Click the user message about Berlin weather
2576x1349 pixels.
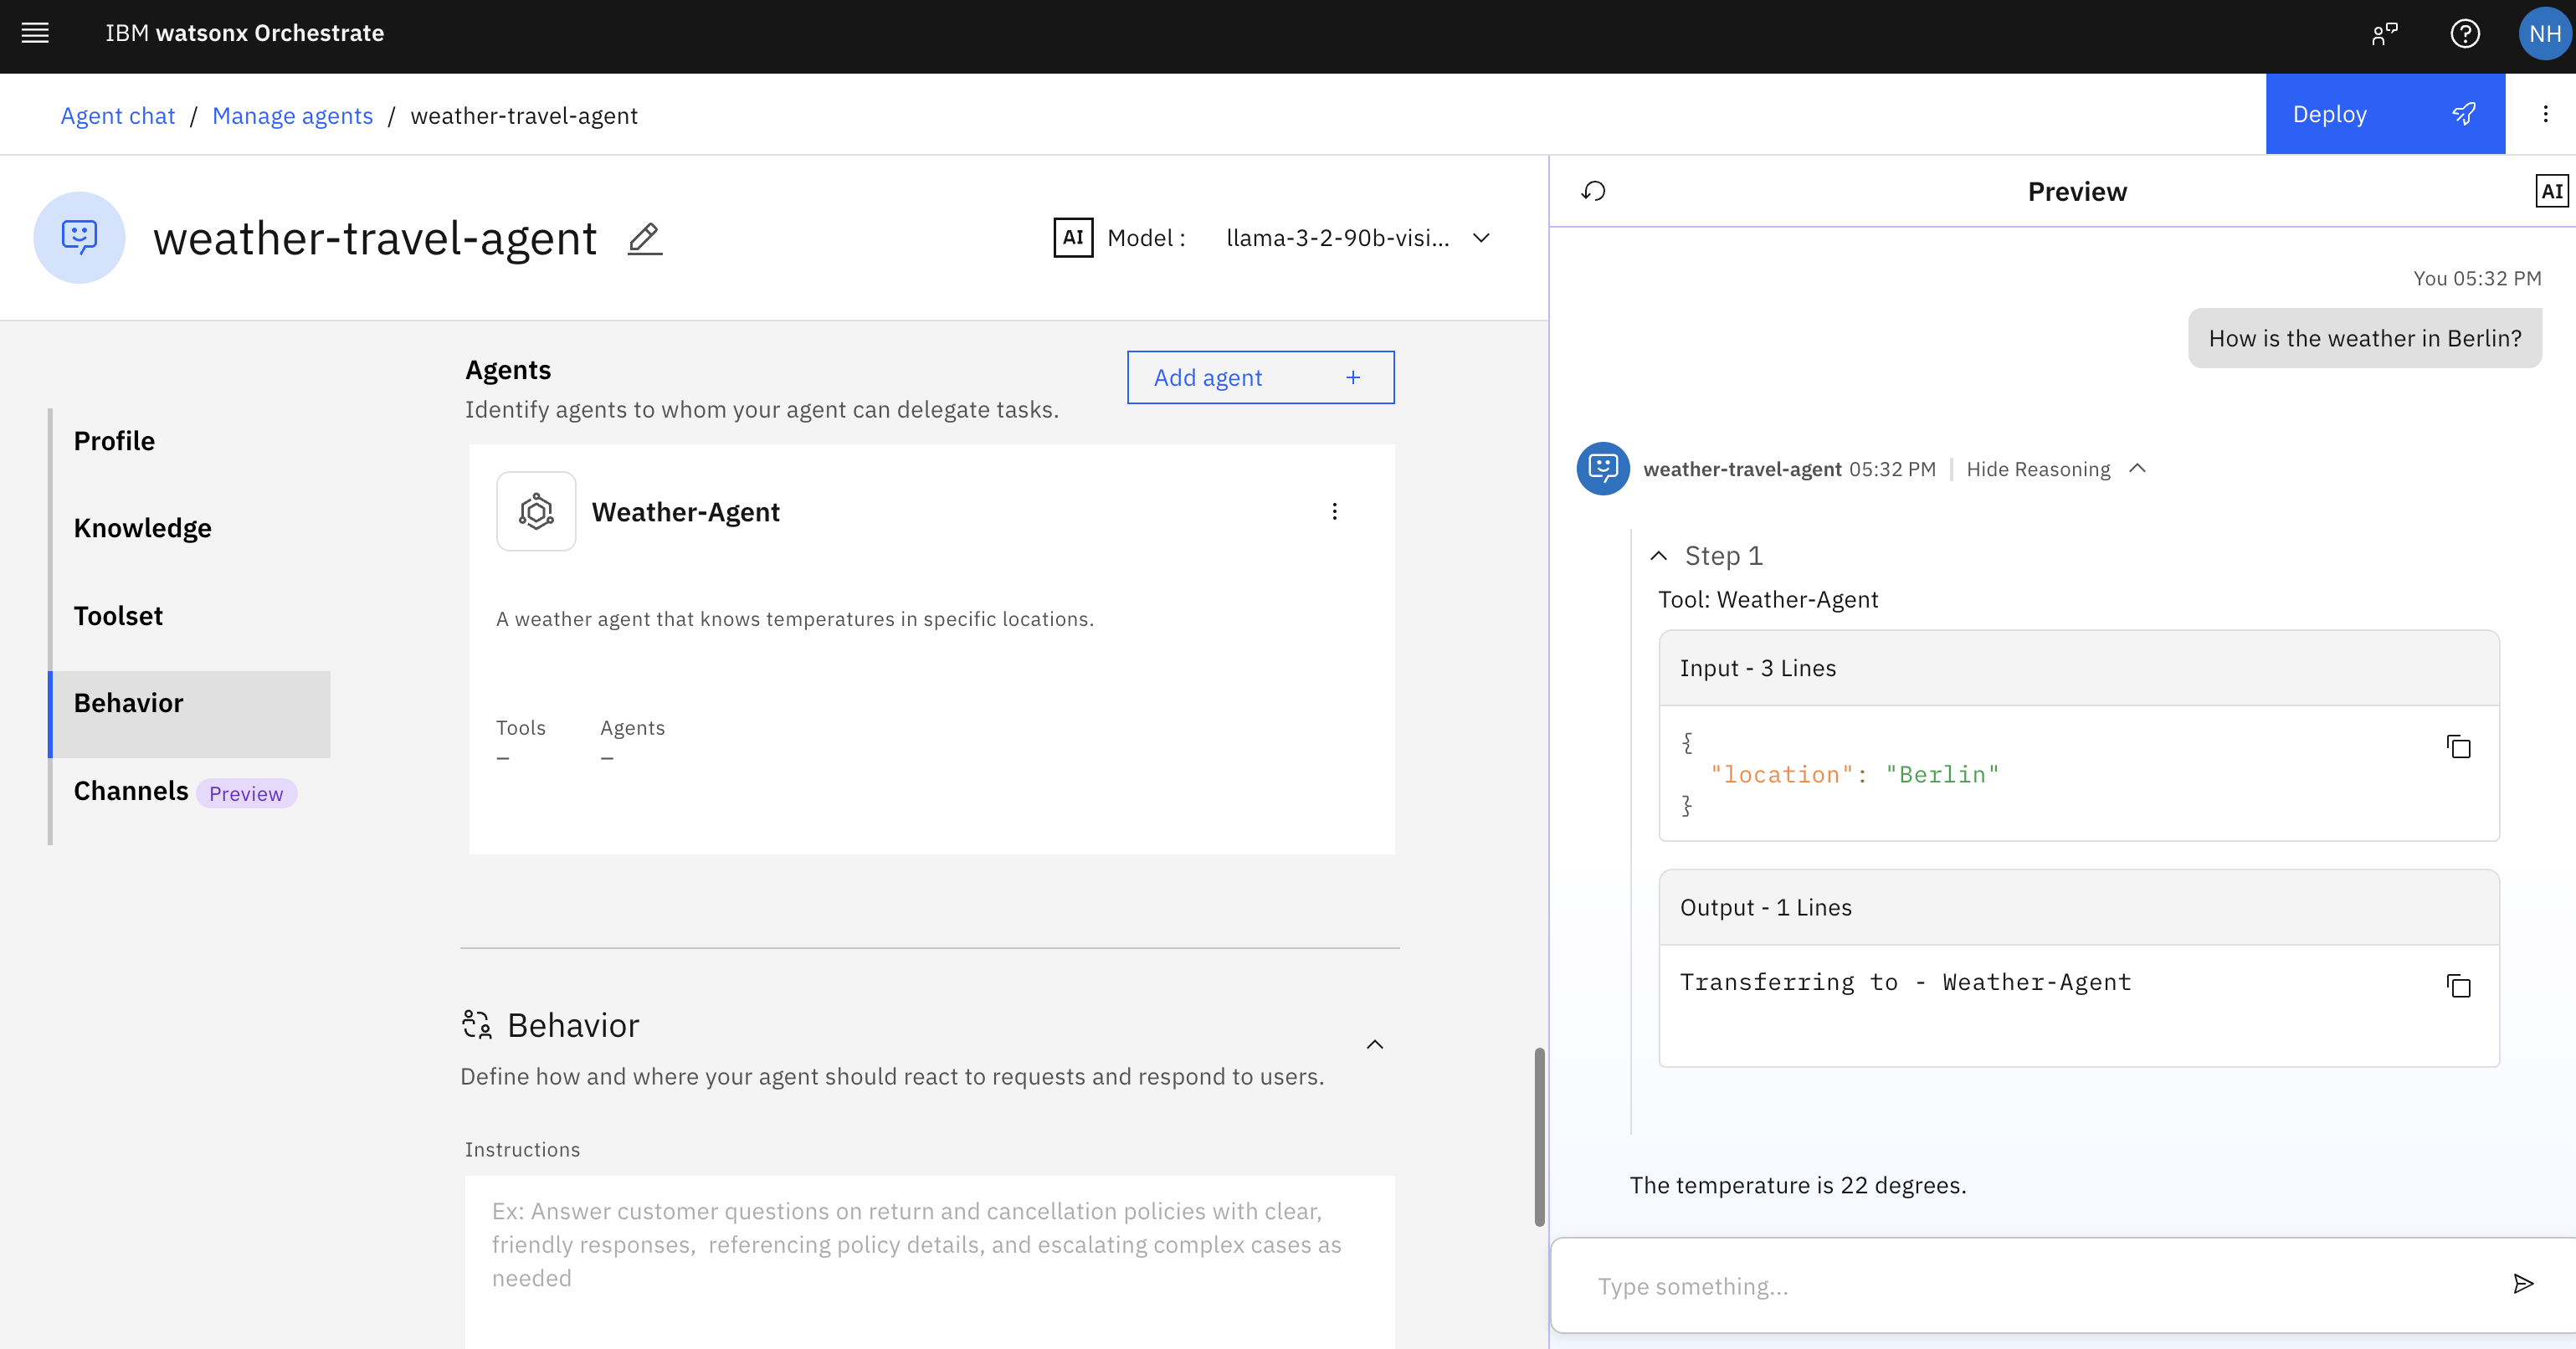[x=2365, y=338]
